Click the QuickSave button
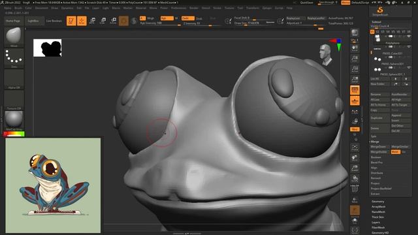 [x=306, y=3]
